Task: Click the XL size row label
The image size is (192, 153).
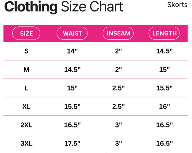Action: (26, 106)
